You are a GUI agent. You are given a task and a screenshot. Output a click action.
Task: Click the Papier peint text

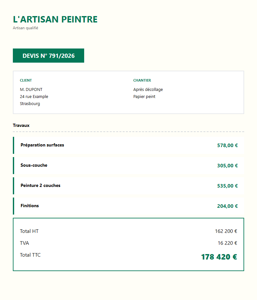point(144,97)
